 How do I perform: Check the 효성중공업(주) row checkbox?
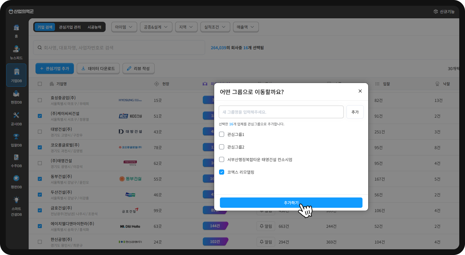40,100
